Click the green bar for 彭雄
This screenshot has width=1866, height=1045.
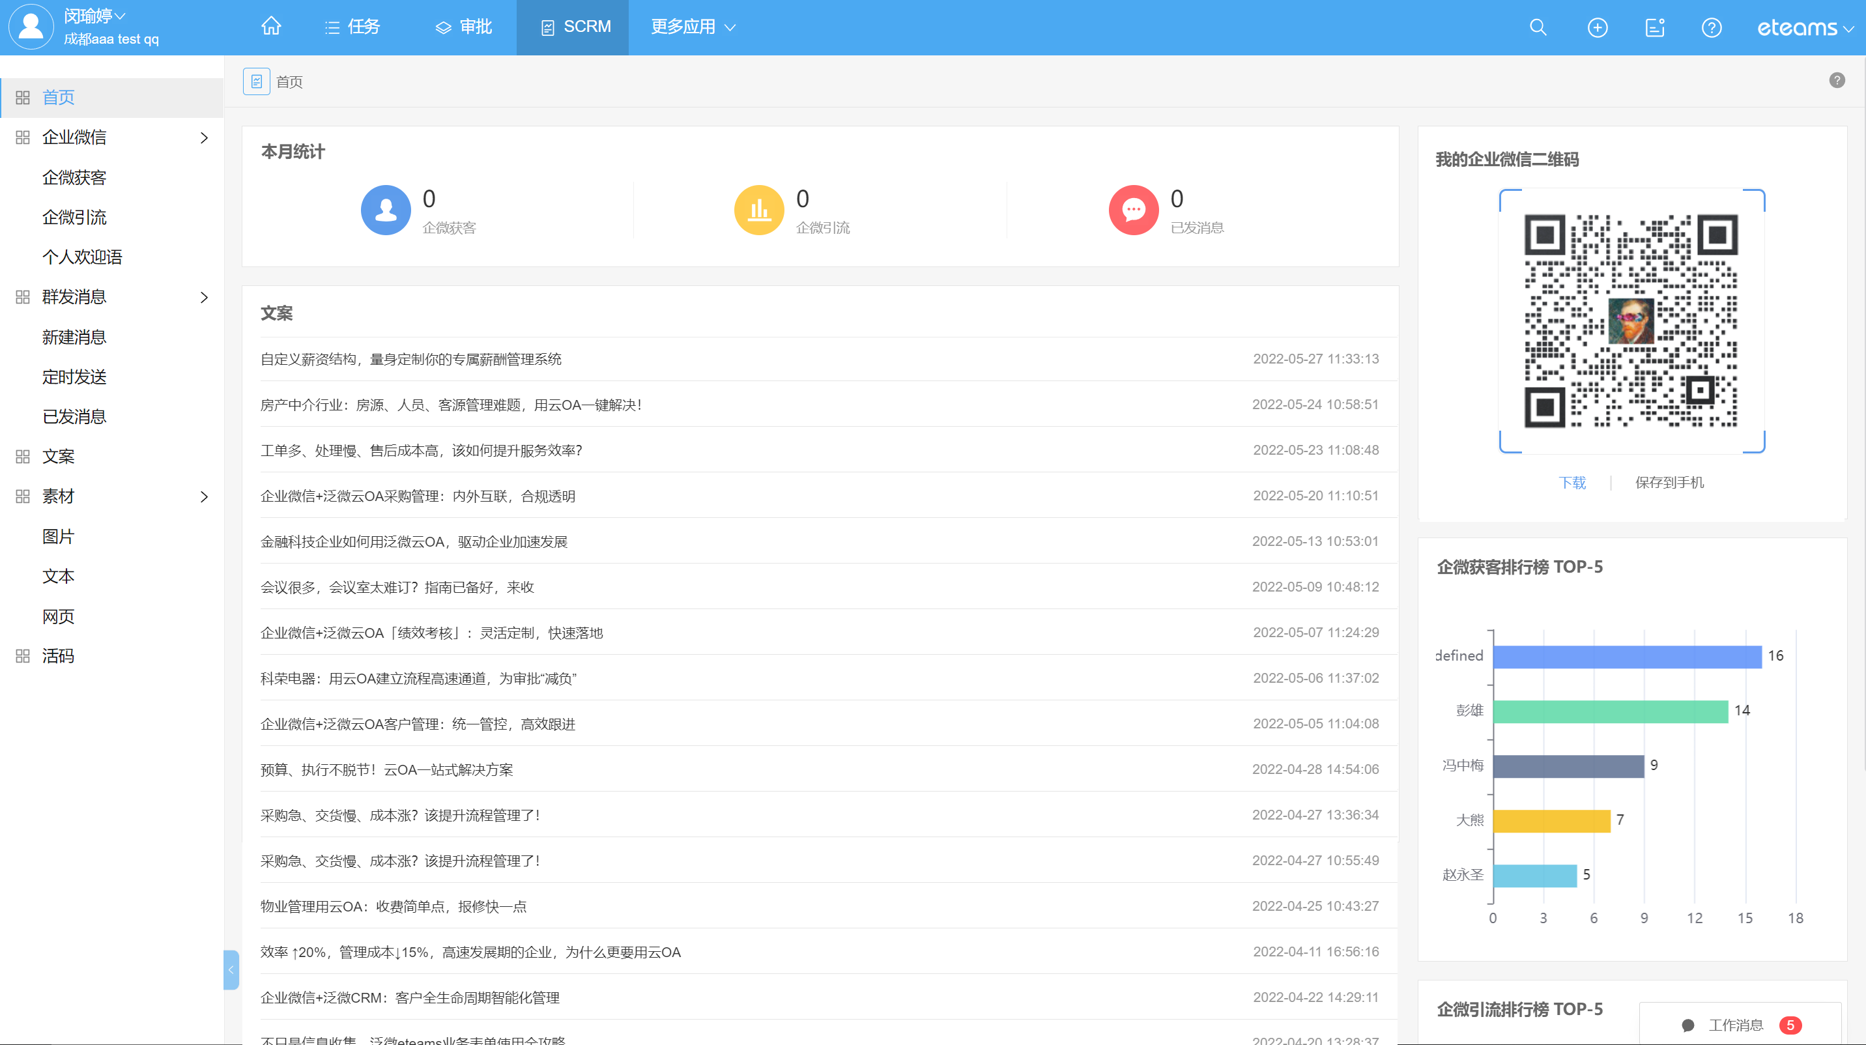pos(1611,711)
